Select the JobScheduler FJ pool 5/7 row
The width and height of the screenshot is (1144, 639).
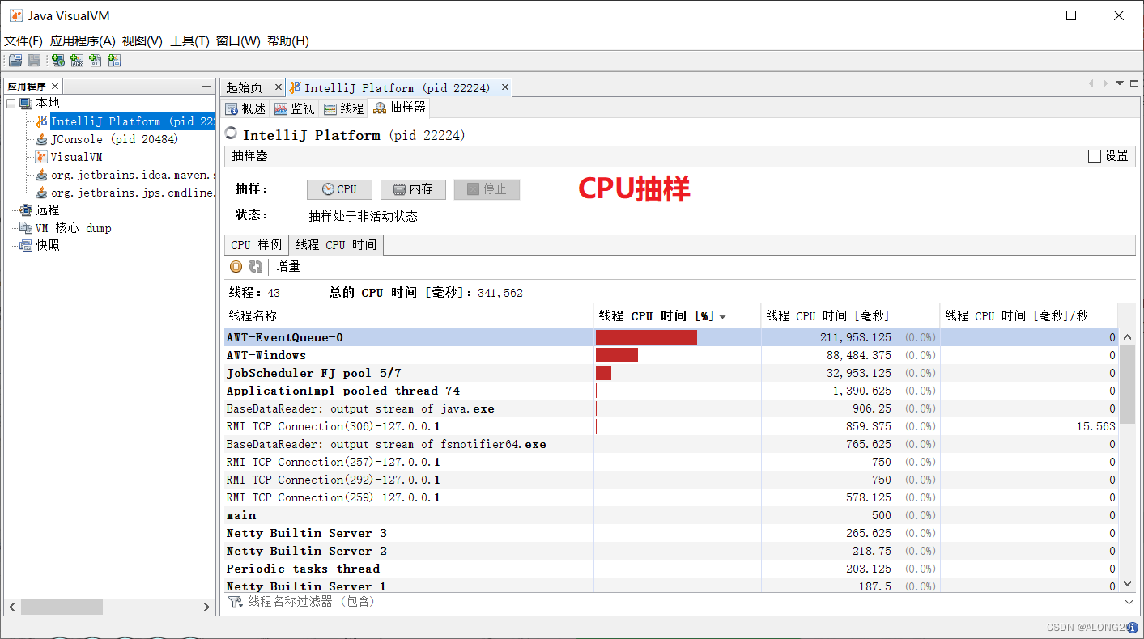671,373
